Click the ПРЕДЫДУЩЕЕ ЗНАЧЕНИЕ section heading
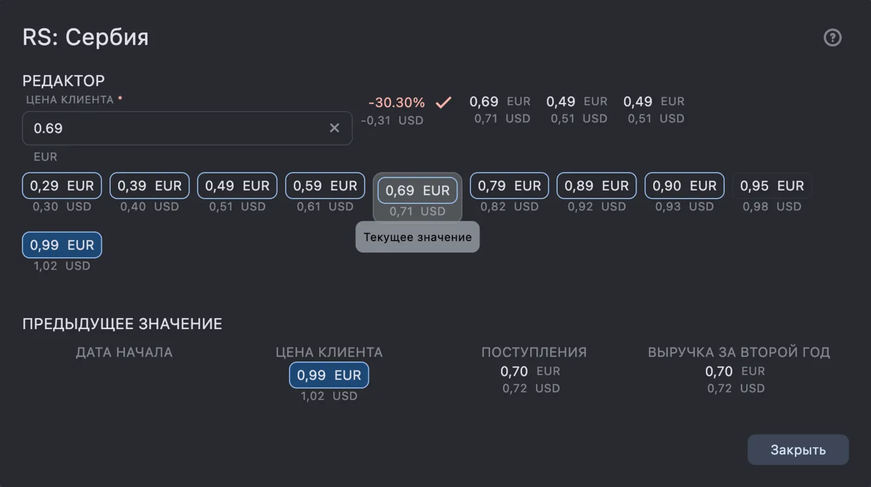Viewport: 871px width, 487px height. [122, 324]
